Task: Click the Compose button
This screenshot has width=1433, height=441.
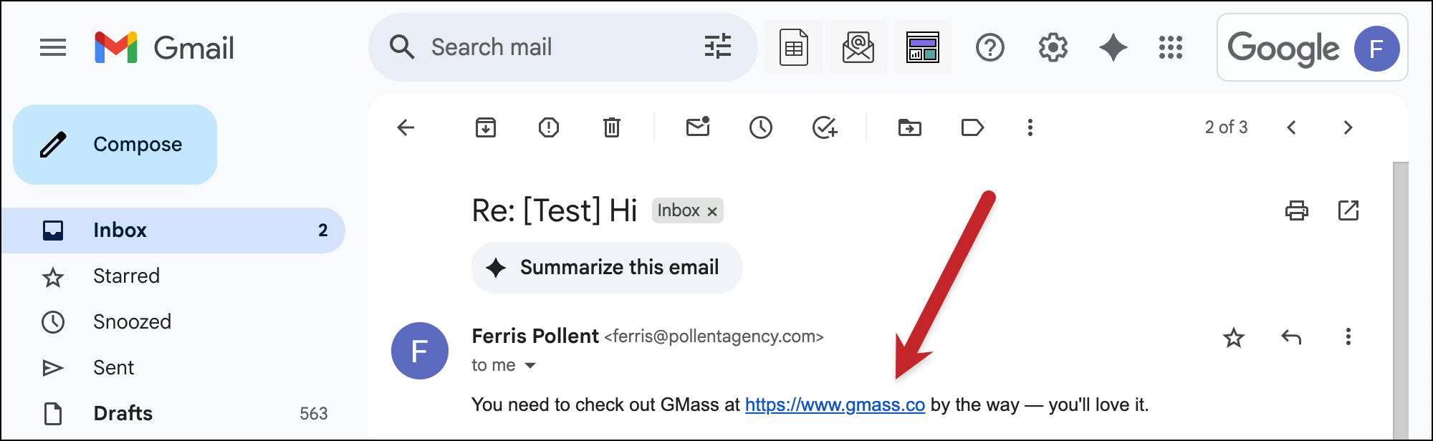Action: [115, 145]
